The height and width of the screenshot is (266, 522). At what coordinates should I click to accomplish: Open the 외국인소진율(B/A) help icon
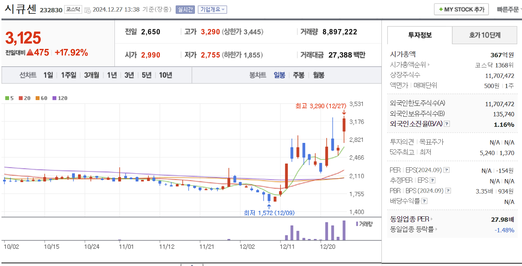point(447,124)
